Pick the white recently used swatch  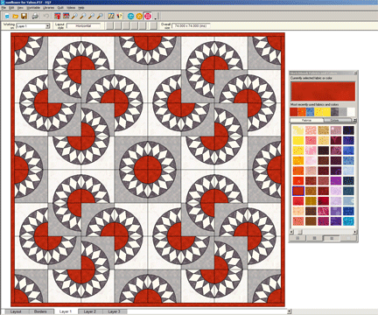click(352, 112)
